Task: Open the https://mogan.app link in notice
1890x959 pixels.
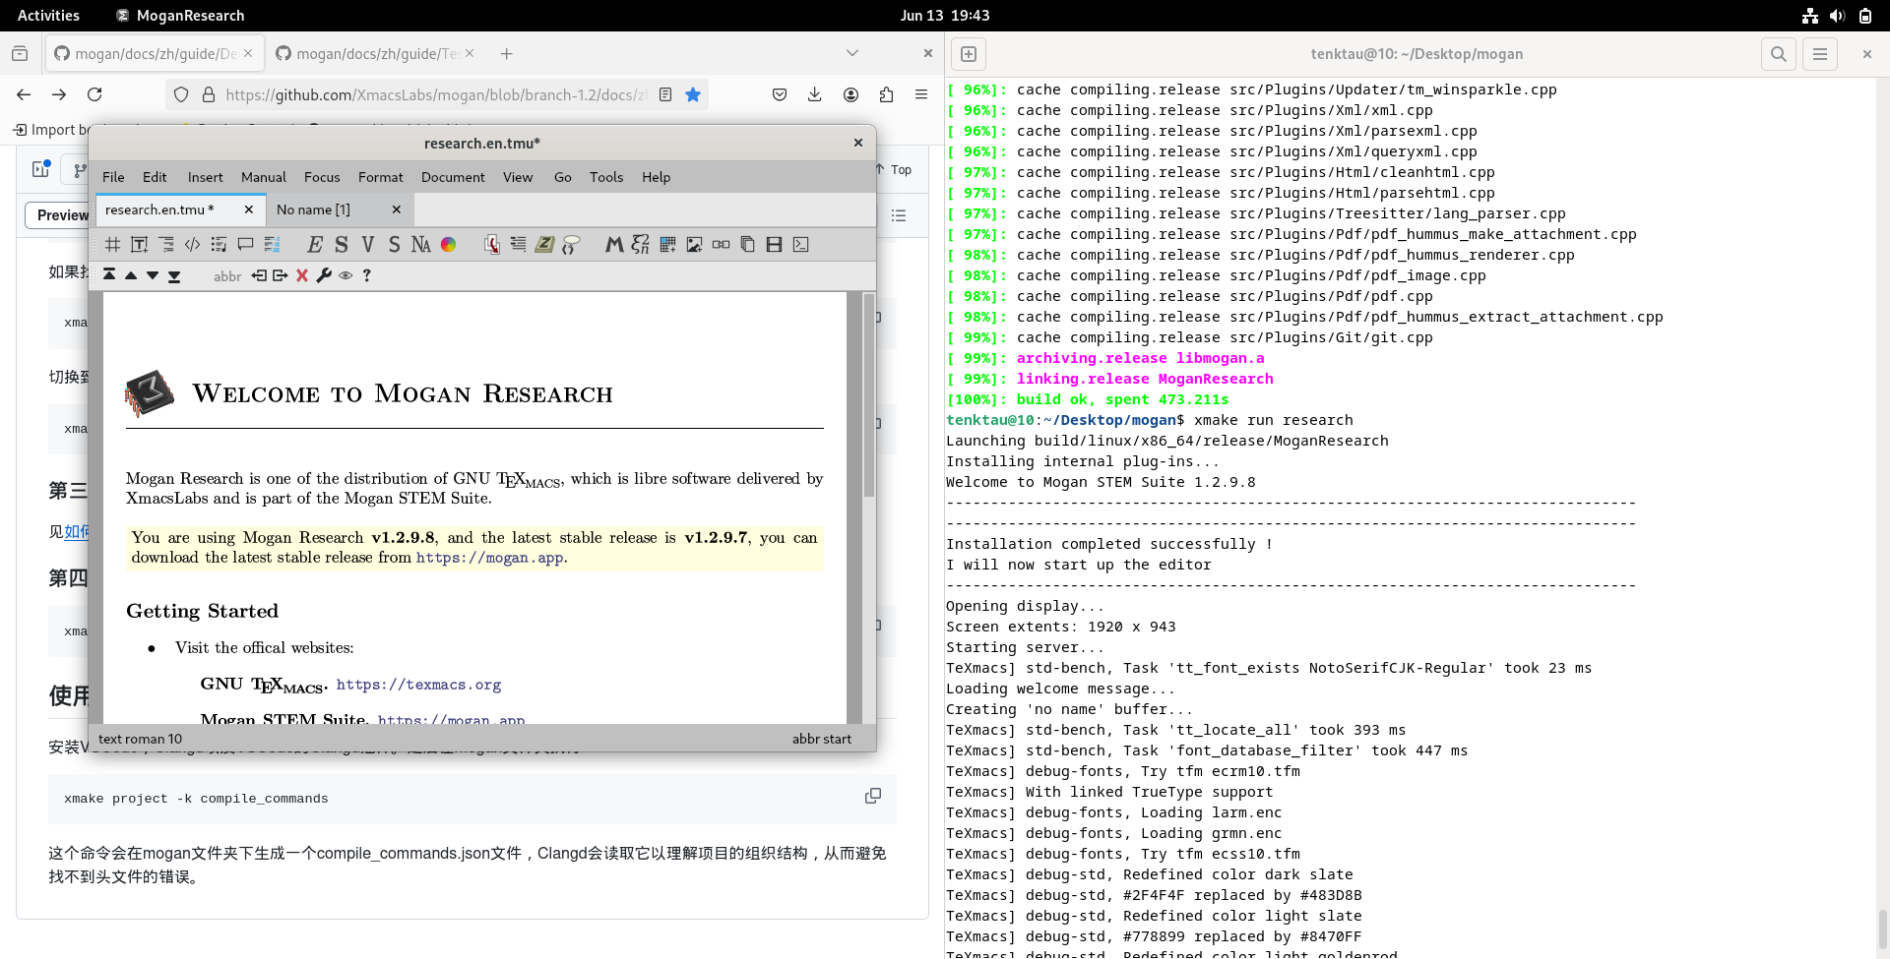Action: (490, 558)
